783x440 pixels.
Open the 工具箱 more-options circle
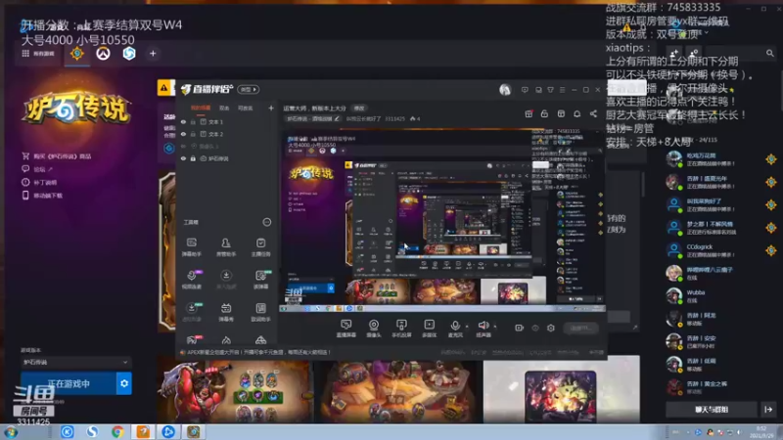266,222
